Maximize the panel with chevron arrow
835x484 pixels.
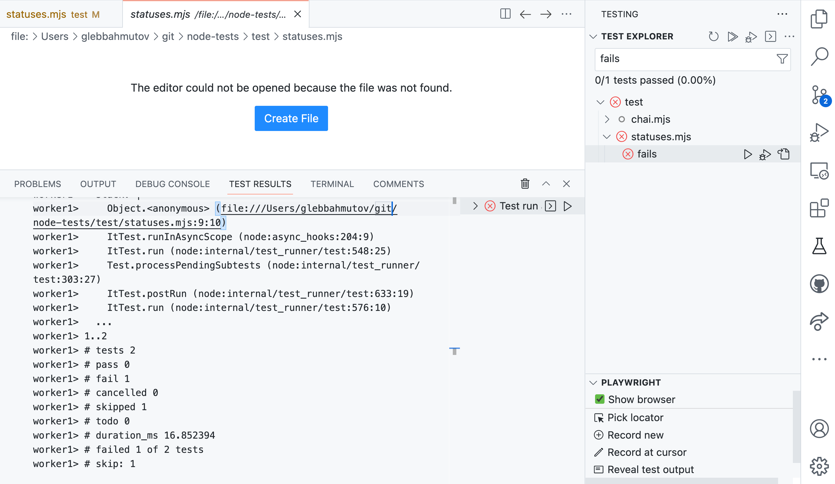(546, 184)
